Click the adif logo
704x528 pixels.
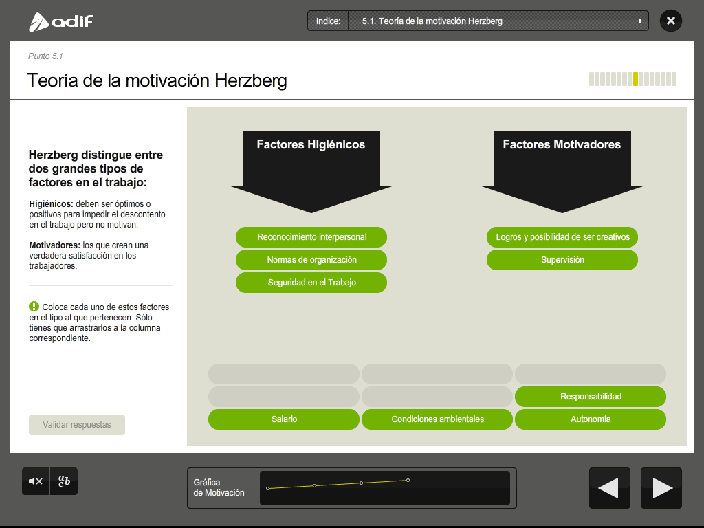60,21
